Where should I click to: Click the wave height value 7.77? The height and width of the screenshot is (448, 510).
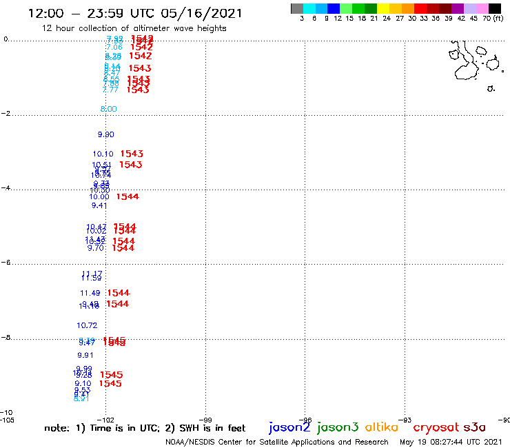click(110, 90)
